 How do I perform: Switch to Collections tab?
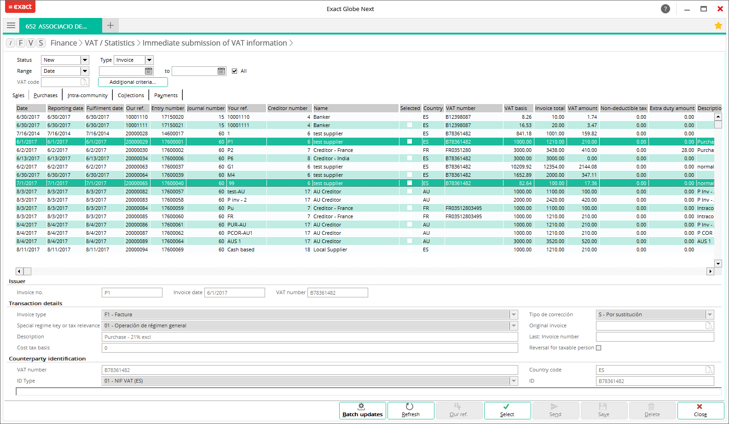point(131,95)
